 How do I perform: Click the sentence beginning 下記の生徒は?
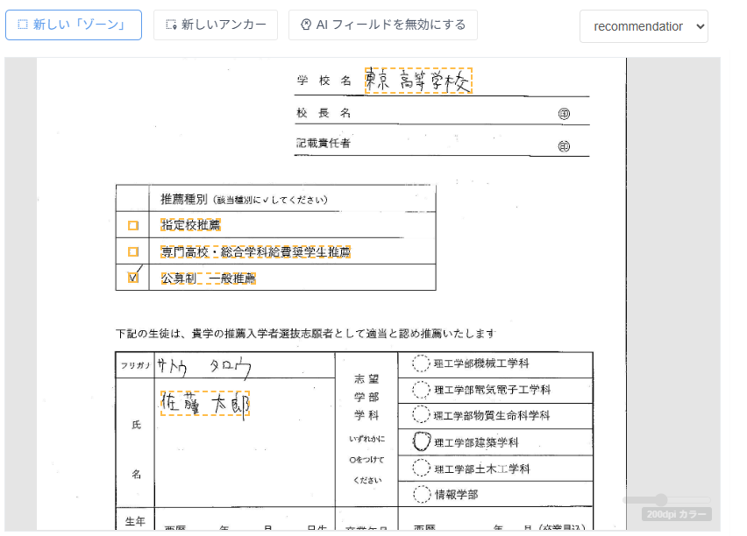coord(305,334)
